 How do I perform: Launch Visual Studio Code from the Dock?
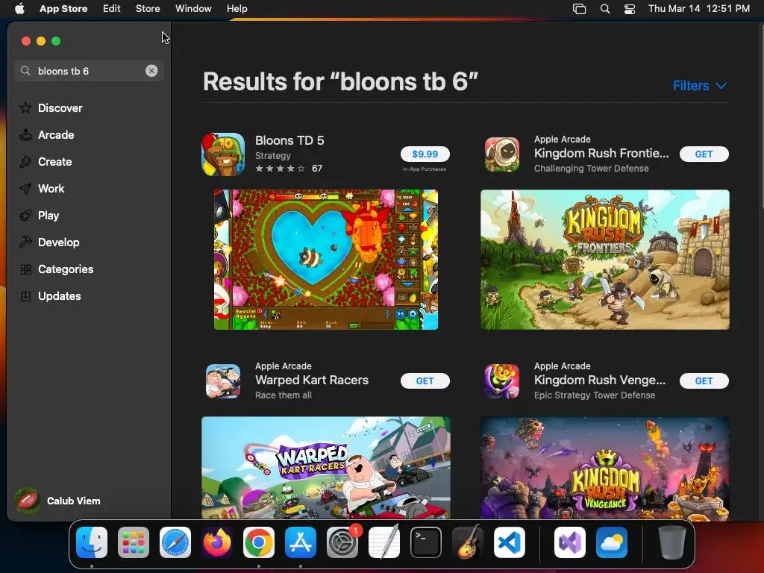[509, 542]
